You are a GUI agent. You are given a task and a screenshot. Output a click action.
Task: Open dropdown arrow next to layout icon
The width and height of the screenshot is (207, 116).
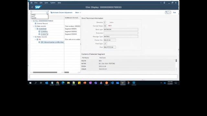(x=169, y=12)
